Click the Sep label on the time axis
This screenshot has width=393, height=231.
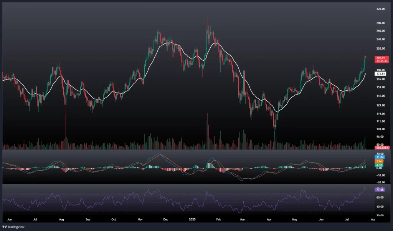point(88,219)
